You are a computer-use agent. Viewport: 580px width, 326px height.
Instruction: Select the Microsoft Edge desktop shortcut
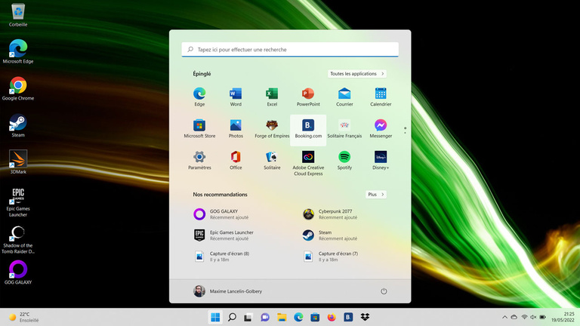click(x=18, y=51)
